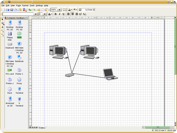Click the cut scissors icon

39,10
